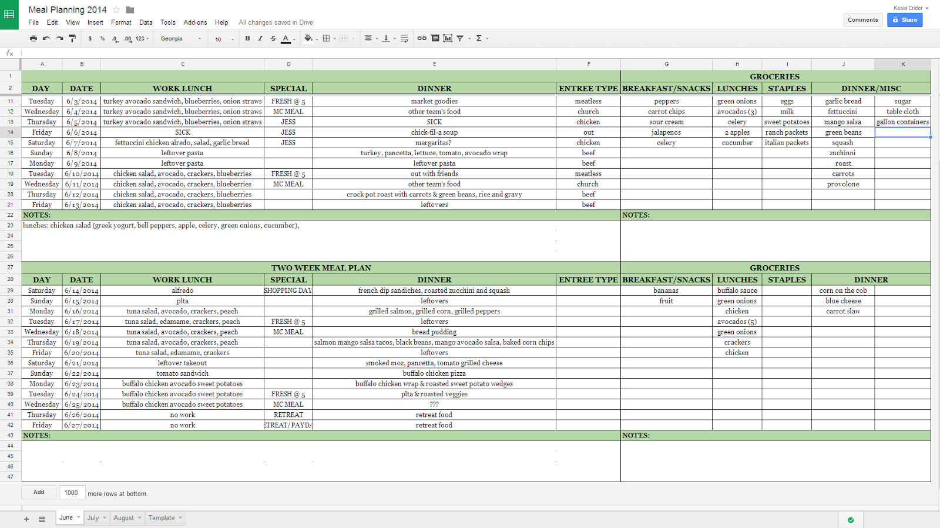Click the print icon in toolbar

click(x=33, y=38)
